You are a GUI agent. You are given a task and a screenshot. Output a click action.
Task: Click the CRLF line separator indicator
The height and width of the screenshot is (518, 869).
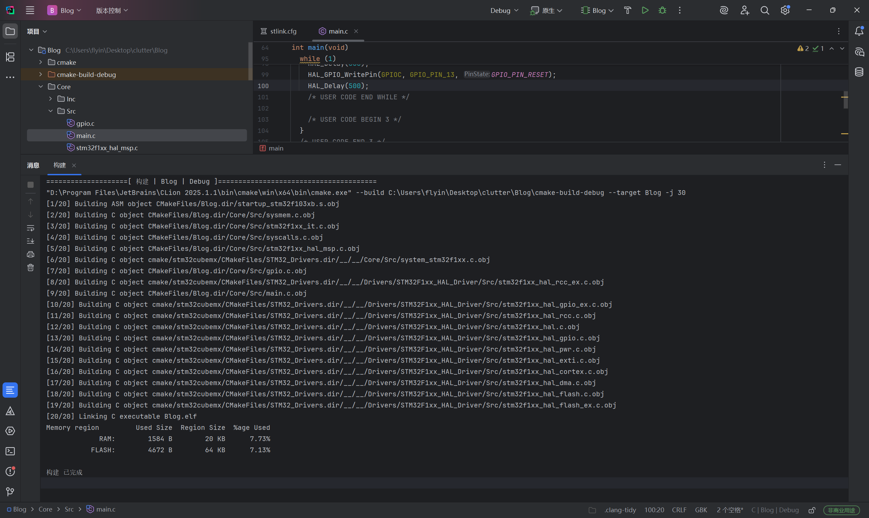click(x=679, y=510)
